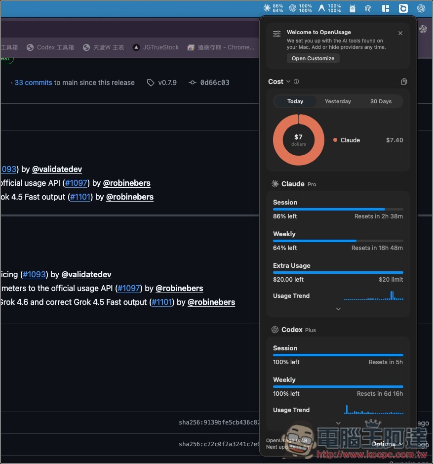
Task: Click the Open Customize button
Action: point(313,58)
